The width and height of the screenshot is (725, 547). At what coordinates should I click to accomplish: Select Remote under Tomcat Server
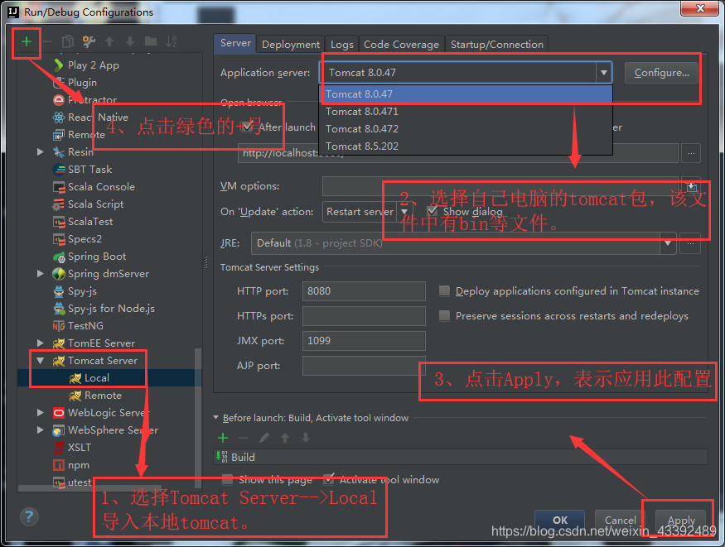coord(103,396)
